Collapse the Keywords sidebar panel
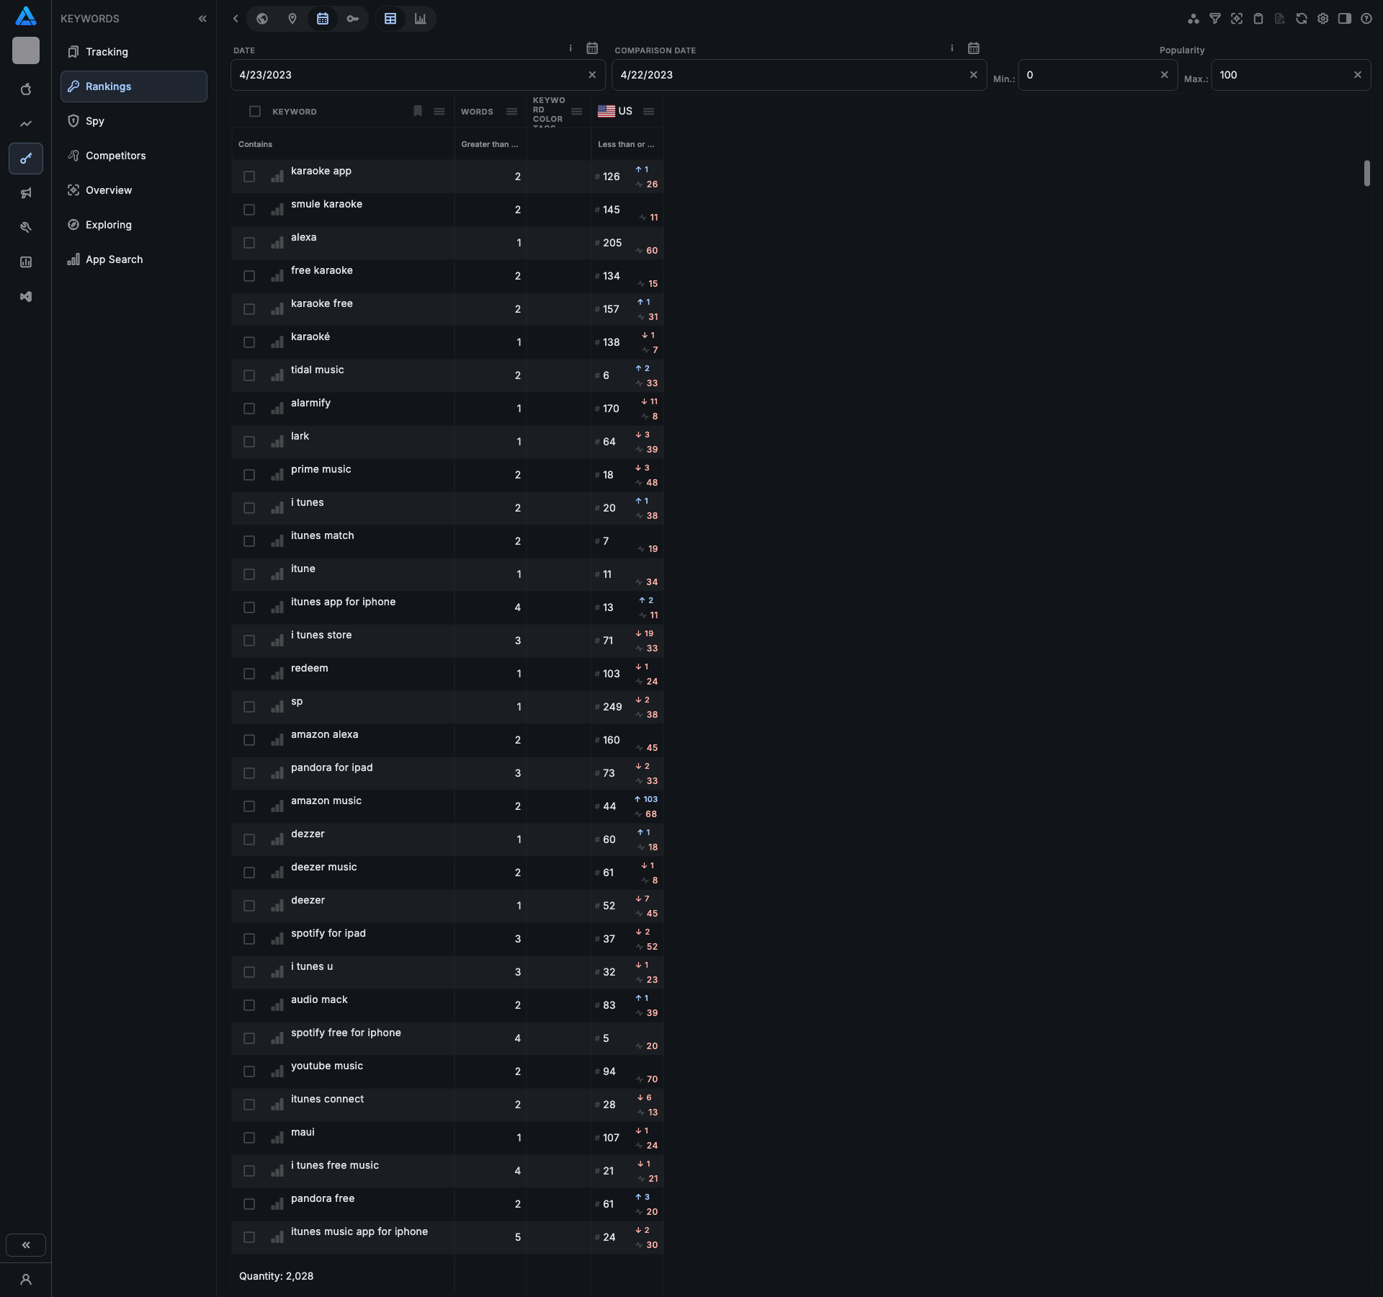The height and width of the screenshot is (1297, 1383). 202,19
